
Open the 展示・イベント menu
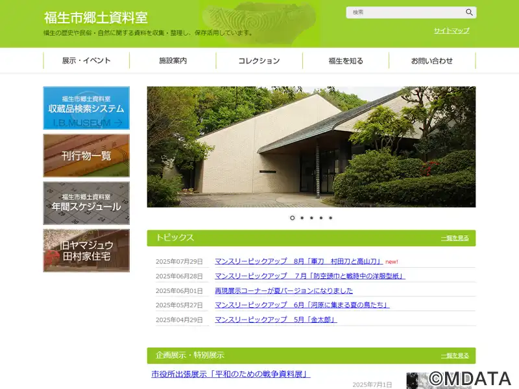coord(86,60)
